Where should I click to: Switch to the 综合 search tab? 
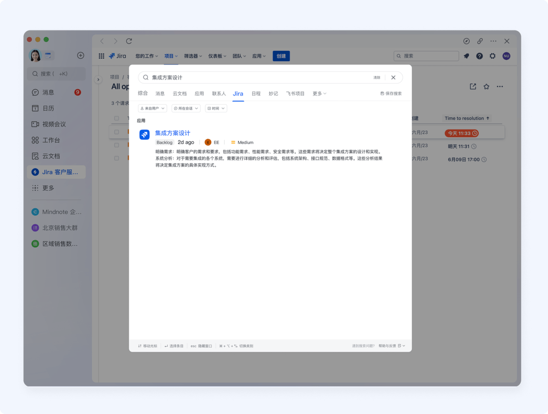(x=143, y=93)
